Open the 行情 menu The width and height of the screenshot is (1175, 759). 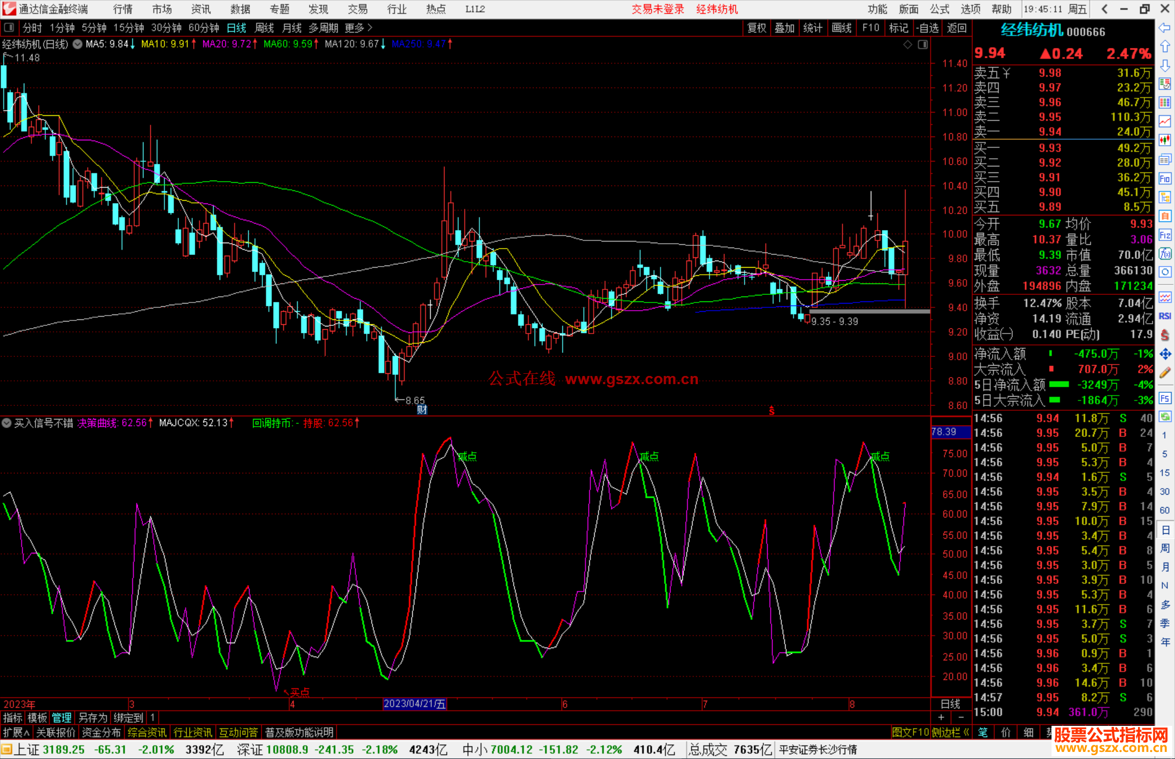coord(122,9)
